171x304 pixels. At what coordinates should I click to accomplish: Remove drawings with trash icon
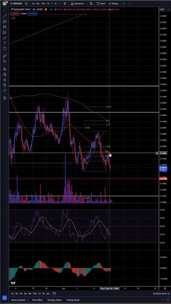coord(4,98)
